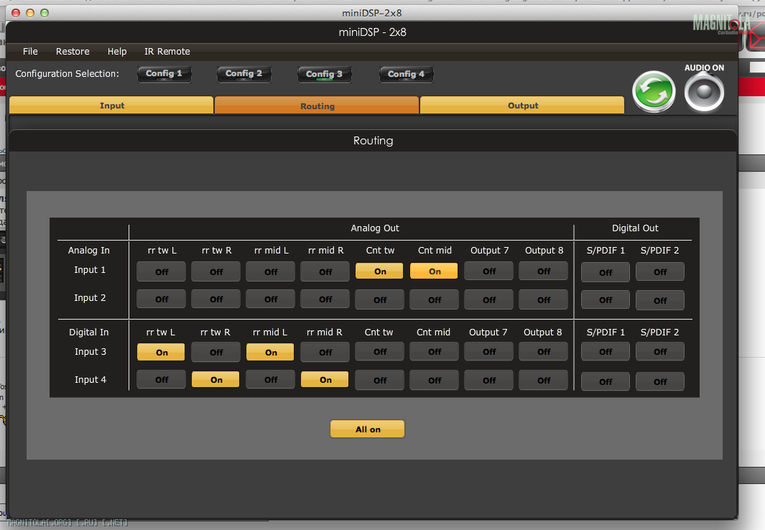This screenshot has width=765, height=530.
Task: Enable Input 2 to Output 8 routing
Action: point(544,300)
